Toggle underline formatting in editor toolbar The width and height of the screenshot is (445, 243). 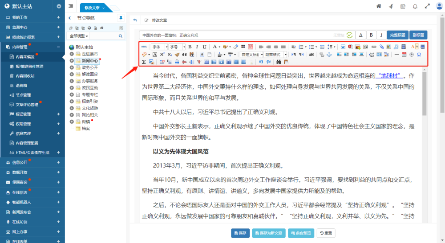click(204, 47)
